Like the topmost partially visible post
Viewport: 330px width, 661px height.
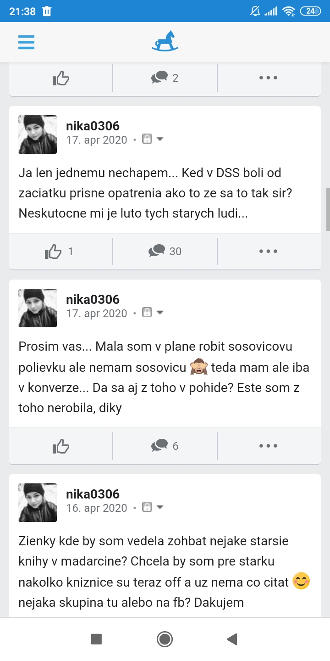click(60, 78)
